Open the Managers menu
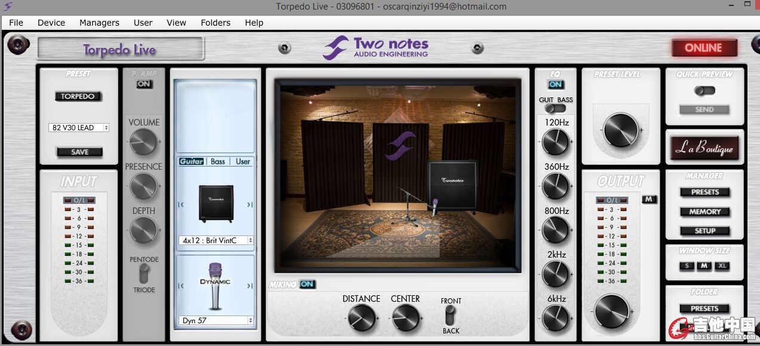This screenshot has height=346, width=760. coord(99,23)
